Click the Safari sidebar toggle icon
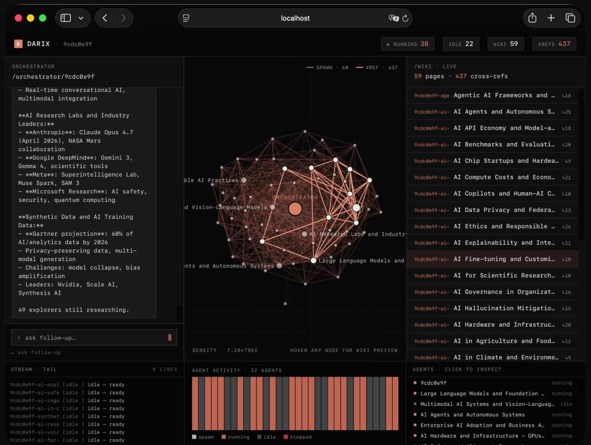The image size is (591, 445). (66, 18)
